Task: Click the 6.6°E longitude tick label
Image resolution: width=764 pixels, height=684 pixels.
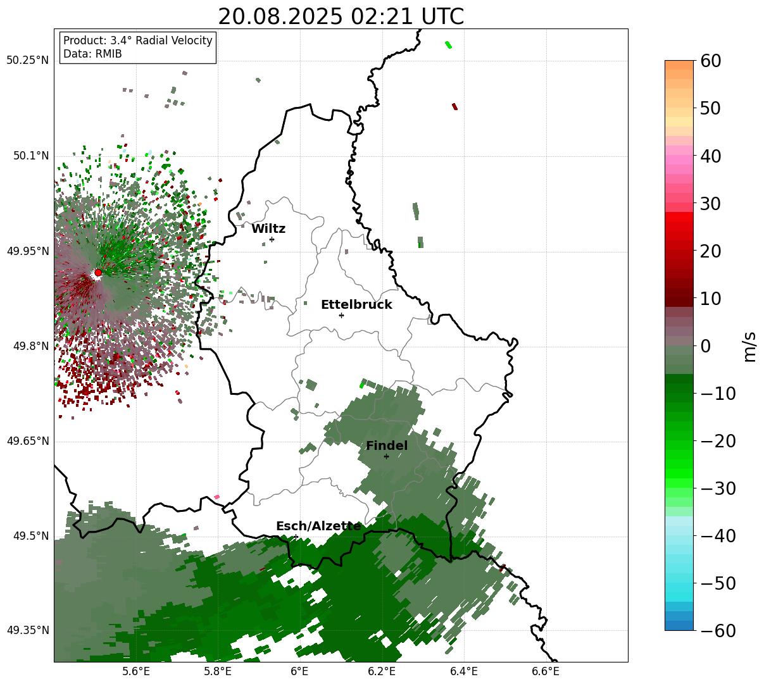Action: [546, 671]
